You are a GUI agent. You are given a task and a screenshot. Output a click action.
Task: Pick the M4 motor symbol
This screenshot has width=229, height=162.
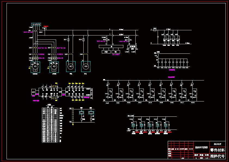pyautogui.click(x=86, y=66)
